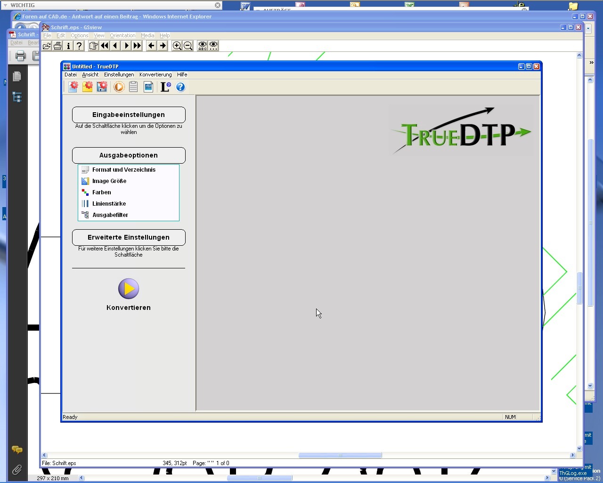This screenshot has height=483, width=603.
Task: Open the Ansicht menu in TrueDTP
Action: (x=90, y=75)
